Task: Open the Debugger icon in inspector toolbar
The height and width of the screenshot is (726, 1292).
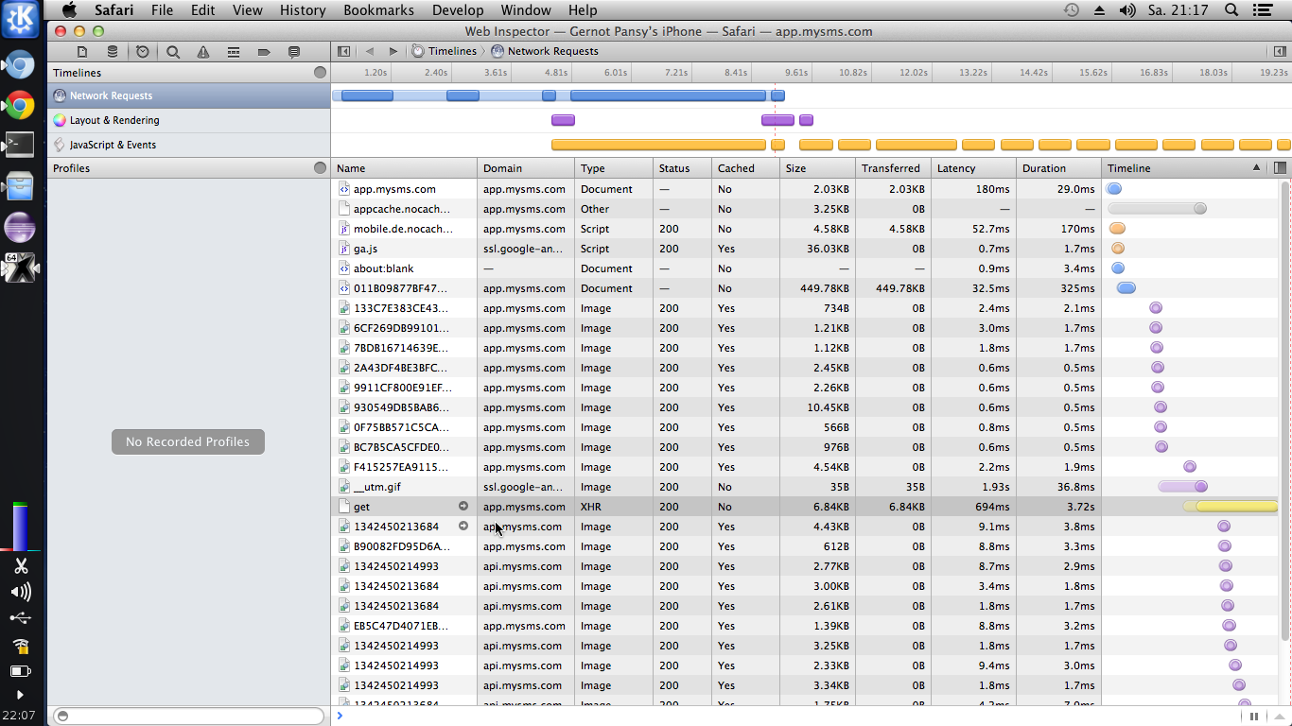Action: (234, 52)
